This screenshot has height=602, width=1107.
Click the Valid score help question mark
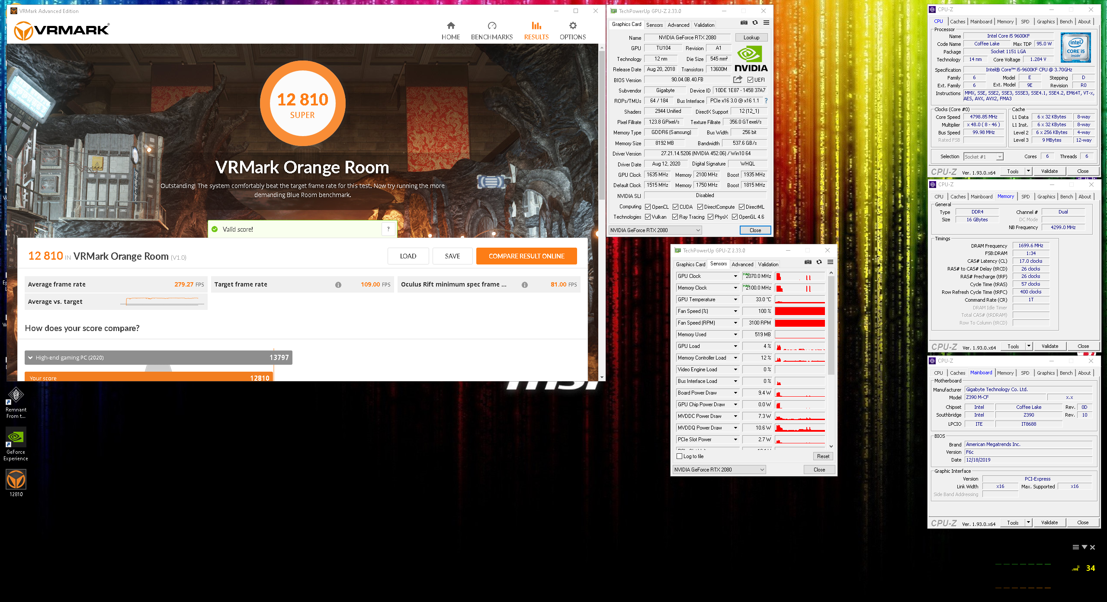[388, 229]
